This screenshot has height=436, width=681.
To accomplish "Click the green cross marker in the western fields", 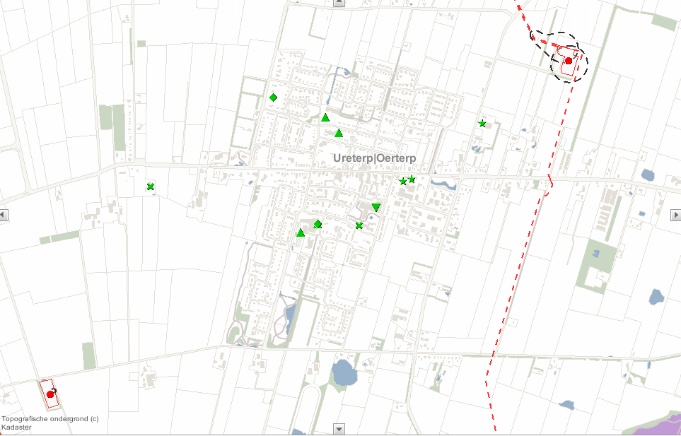I will tap(150, 187).
